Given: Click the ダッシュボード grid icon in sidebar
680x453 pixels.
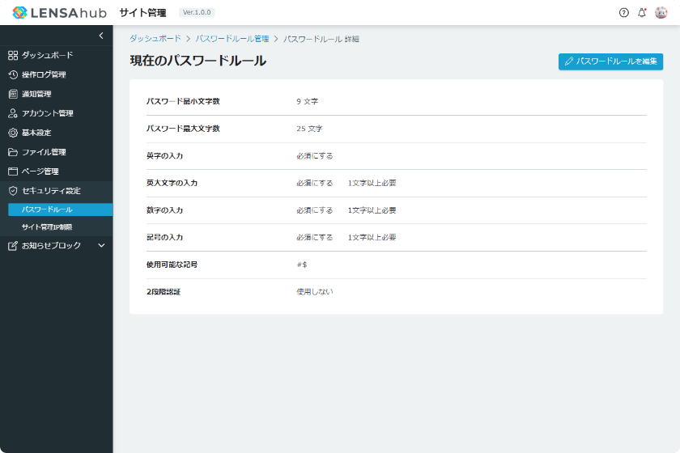Looking at the screenshot, I should coord(13,55).
